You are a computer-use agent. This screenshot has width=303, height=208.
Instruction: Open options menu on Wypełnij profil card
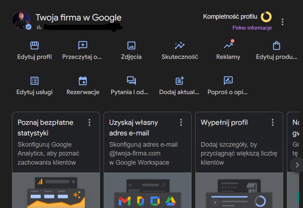click(x=273, y=122)
